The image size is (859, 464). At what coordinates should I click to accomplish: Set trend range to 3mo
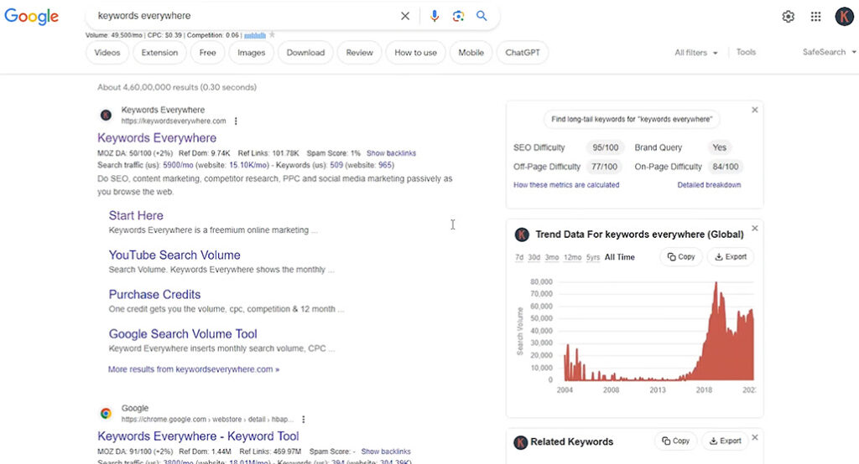point(552,257)
